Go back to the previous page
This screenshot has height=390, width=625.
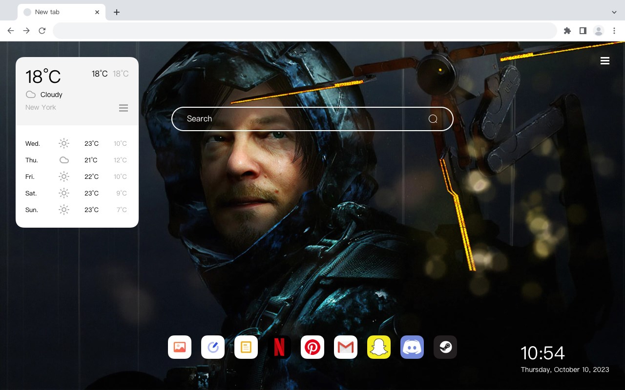click(x=11, y=31)
